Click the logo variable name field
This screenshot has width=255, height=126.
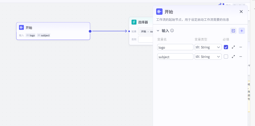175,47
